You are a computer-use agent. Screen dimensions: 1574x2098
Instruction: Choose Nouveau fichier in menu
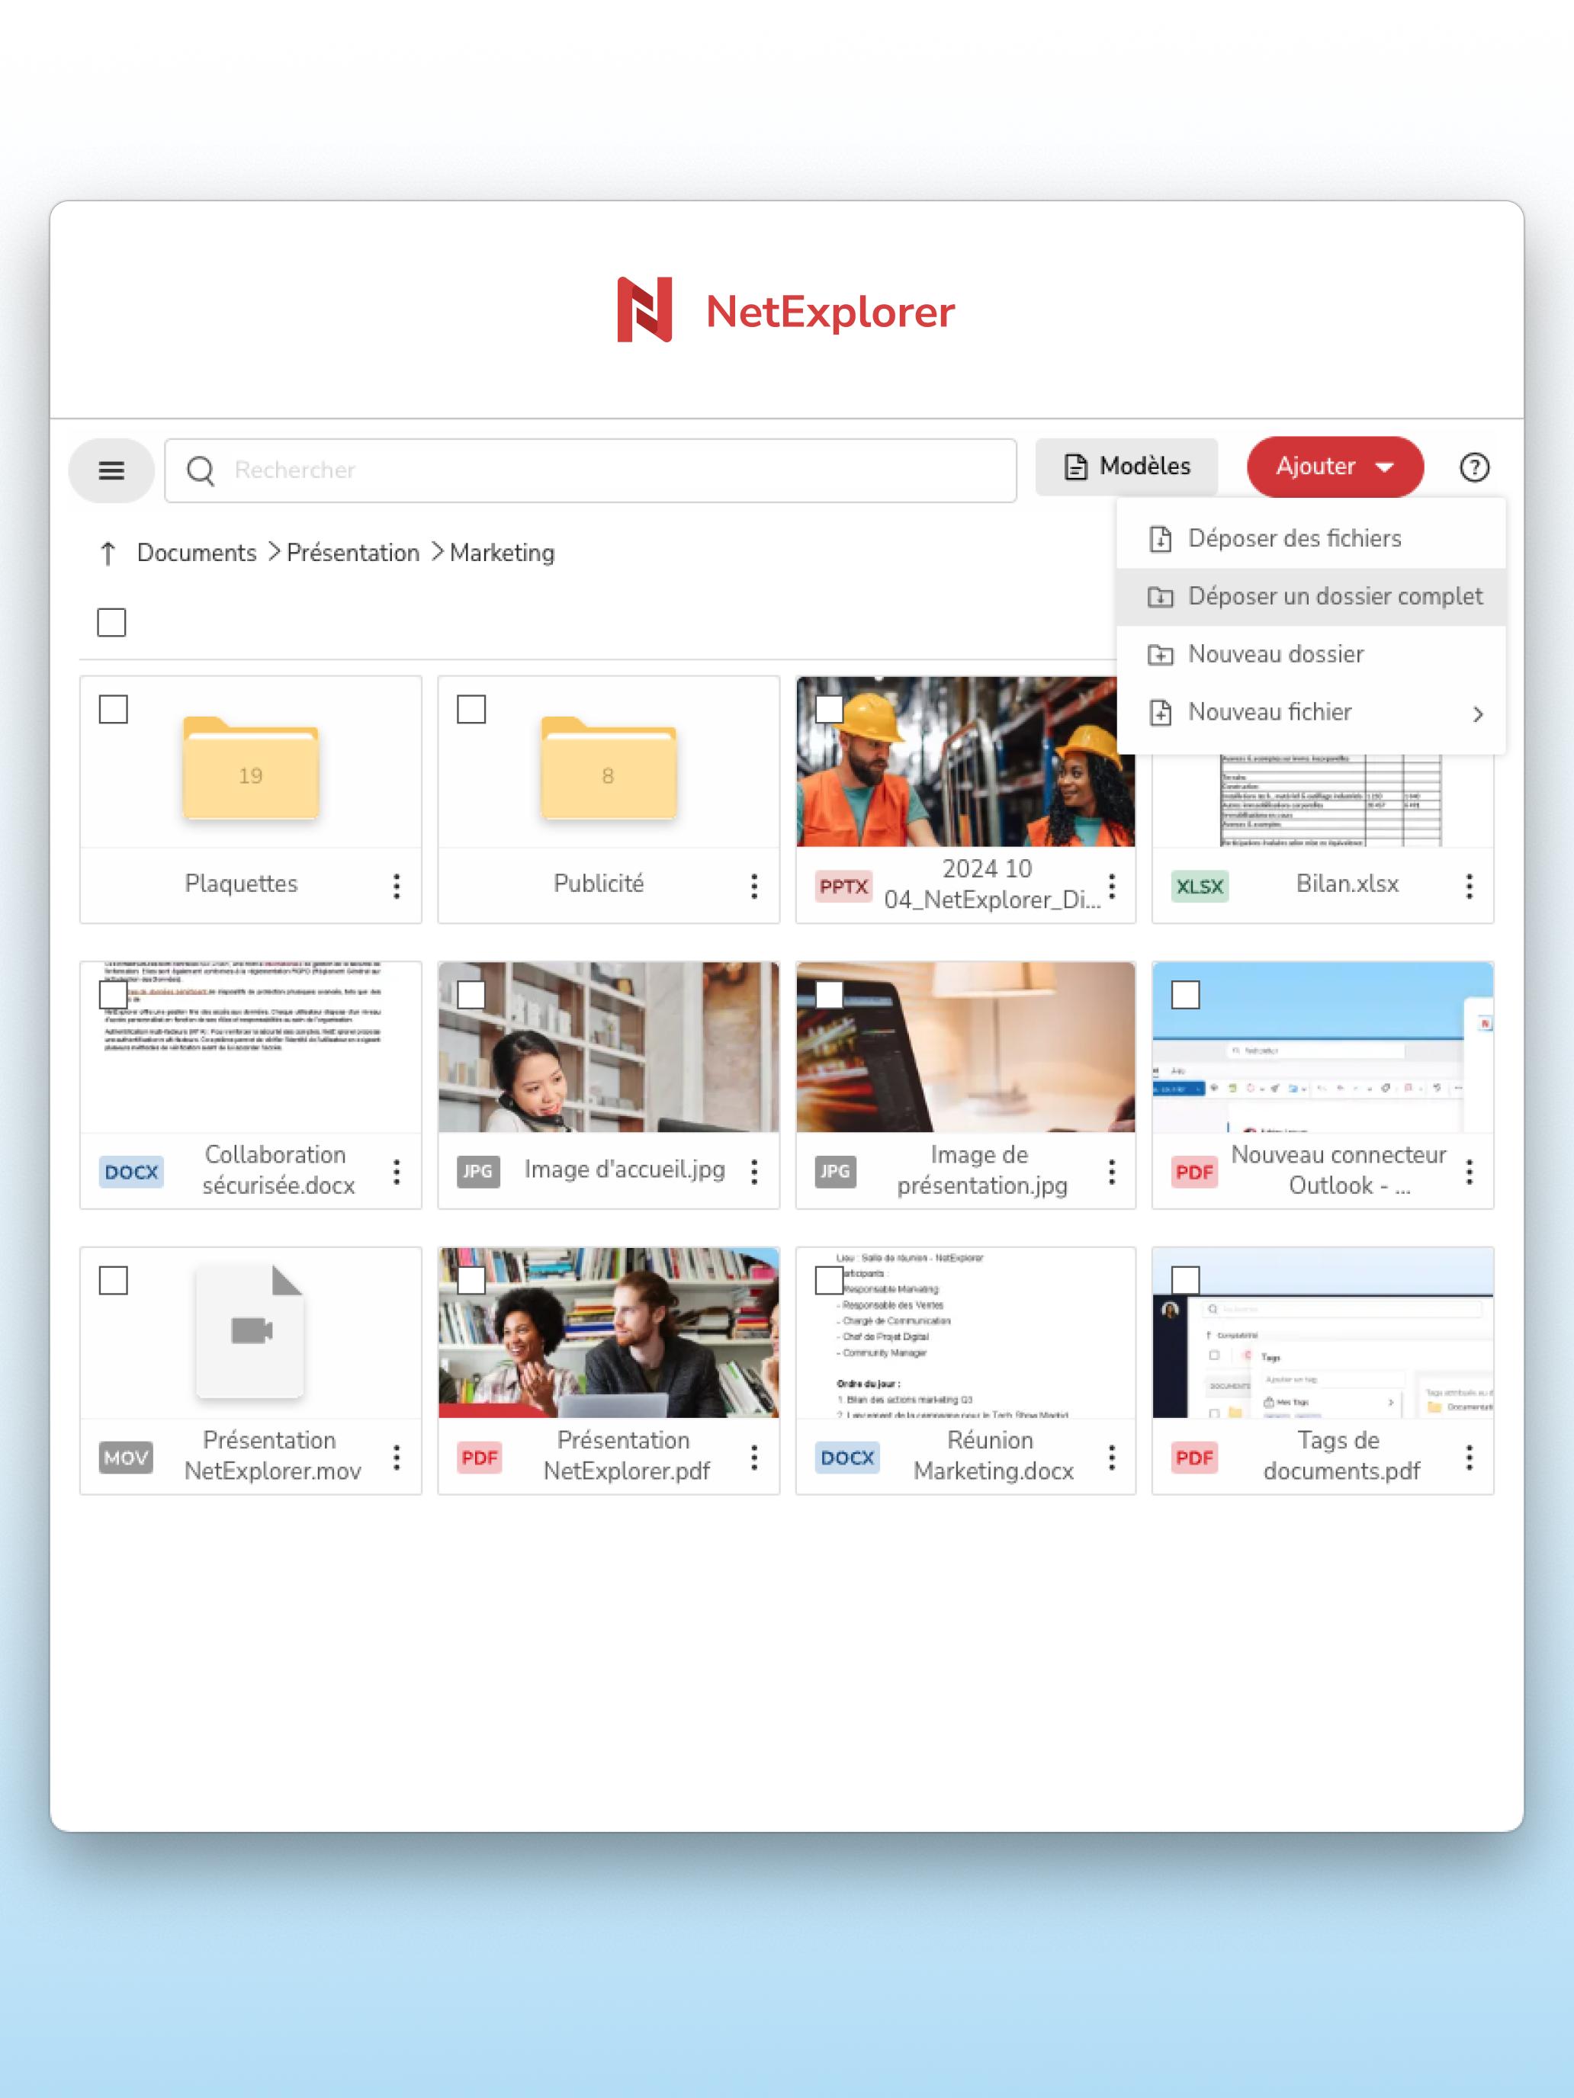1311,712
